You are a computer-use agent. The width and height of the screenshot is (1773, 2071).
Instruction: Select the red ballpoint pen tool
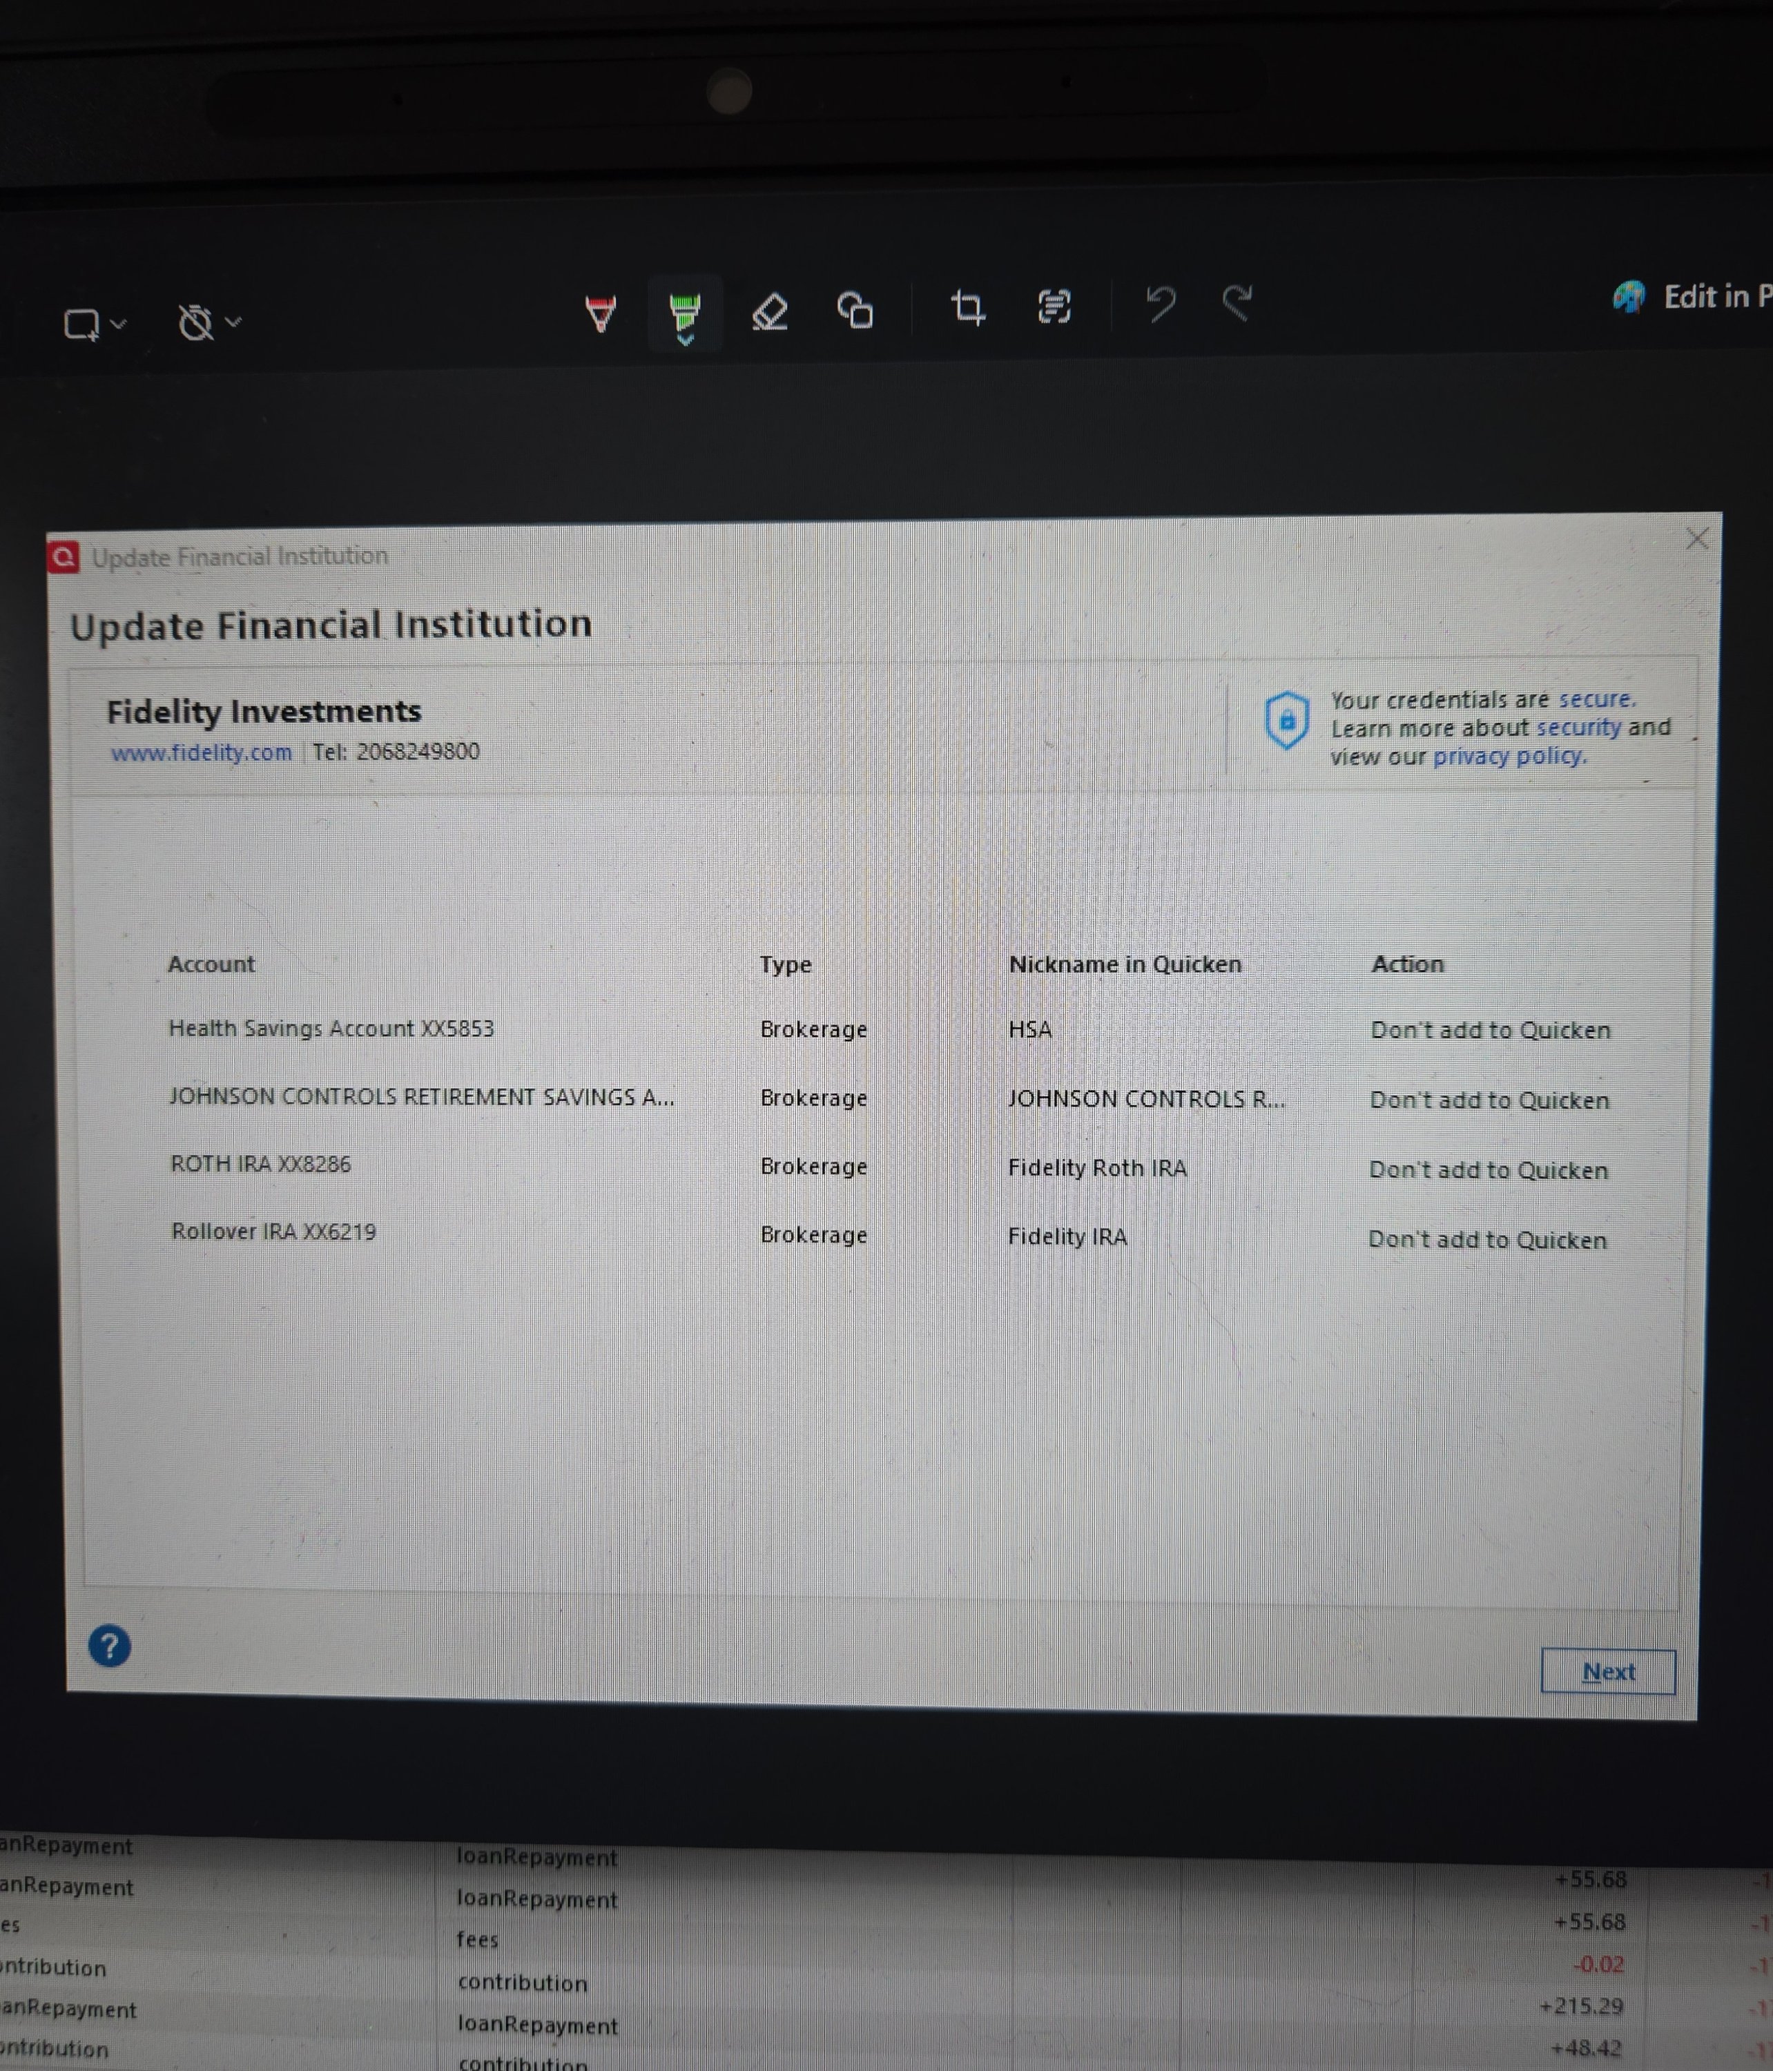tap(600, 313)
